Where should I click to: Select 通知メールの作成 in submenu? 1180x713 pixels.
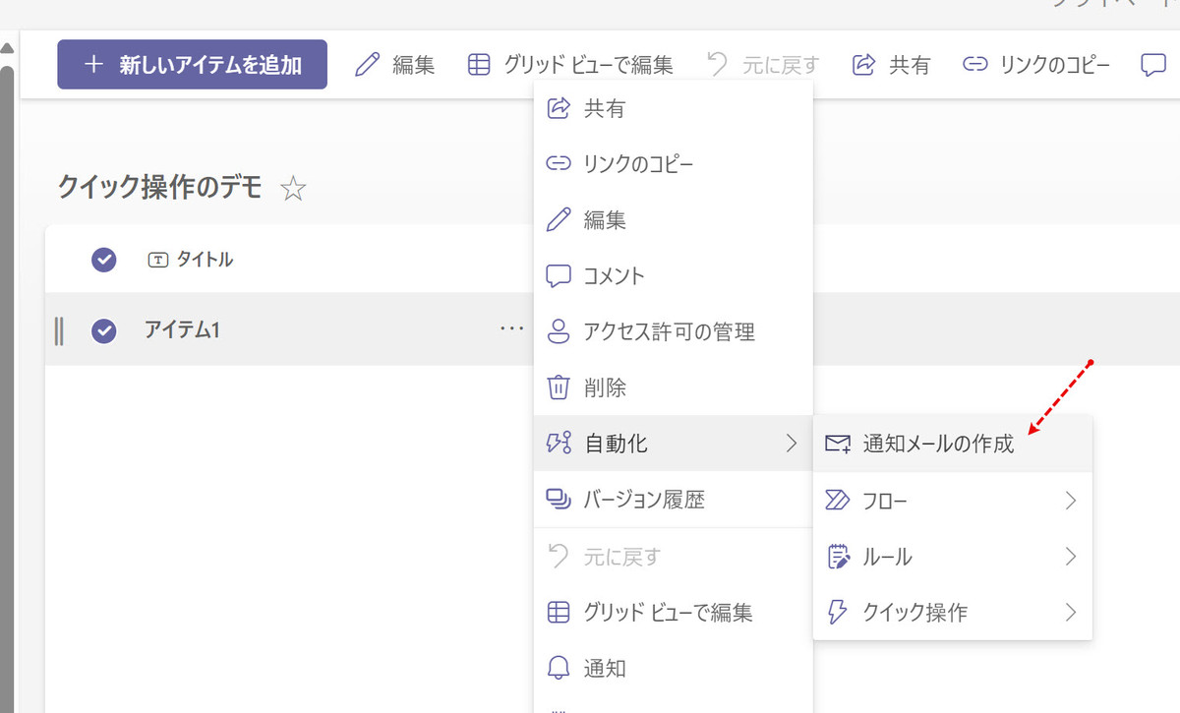coord(953,444)
